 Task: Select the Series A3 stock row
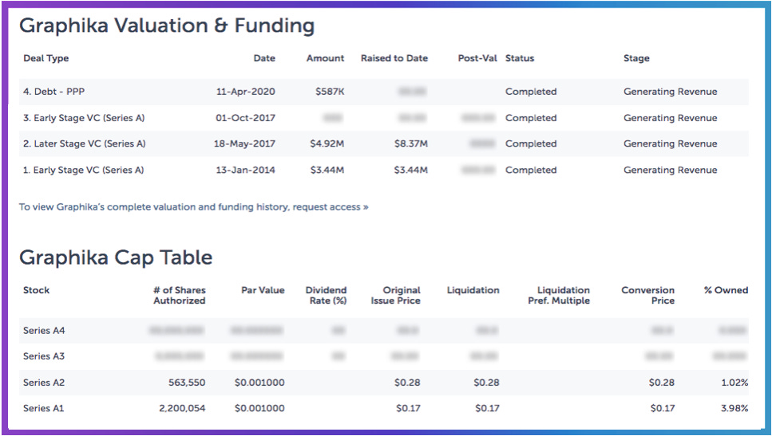tap(384, 355)
